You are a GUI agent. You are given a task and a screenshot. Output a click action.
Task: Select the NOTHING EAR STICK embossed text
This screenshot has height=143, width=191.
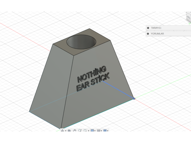93,78
